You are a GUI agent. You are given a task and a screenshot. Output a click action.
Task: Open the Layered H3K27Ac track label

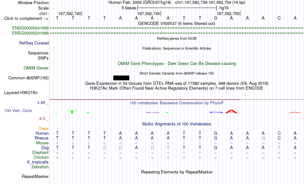click(21, 93)
